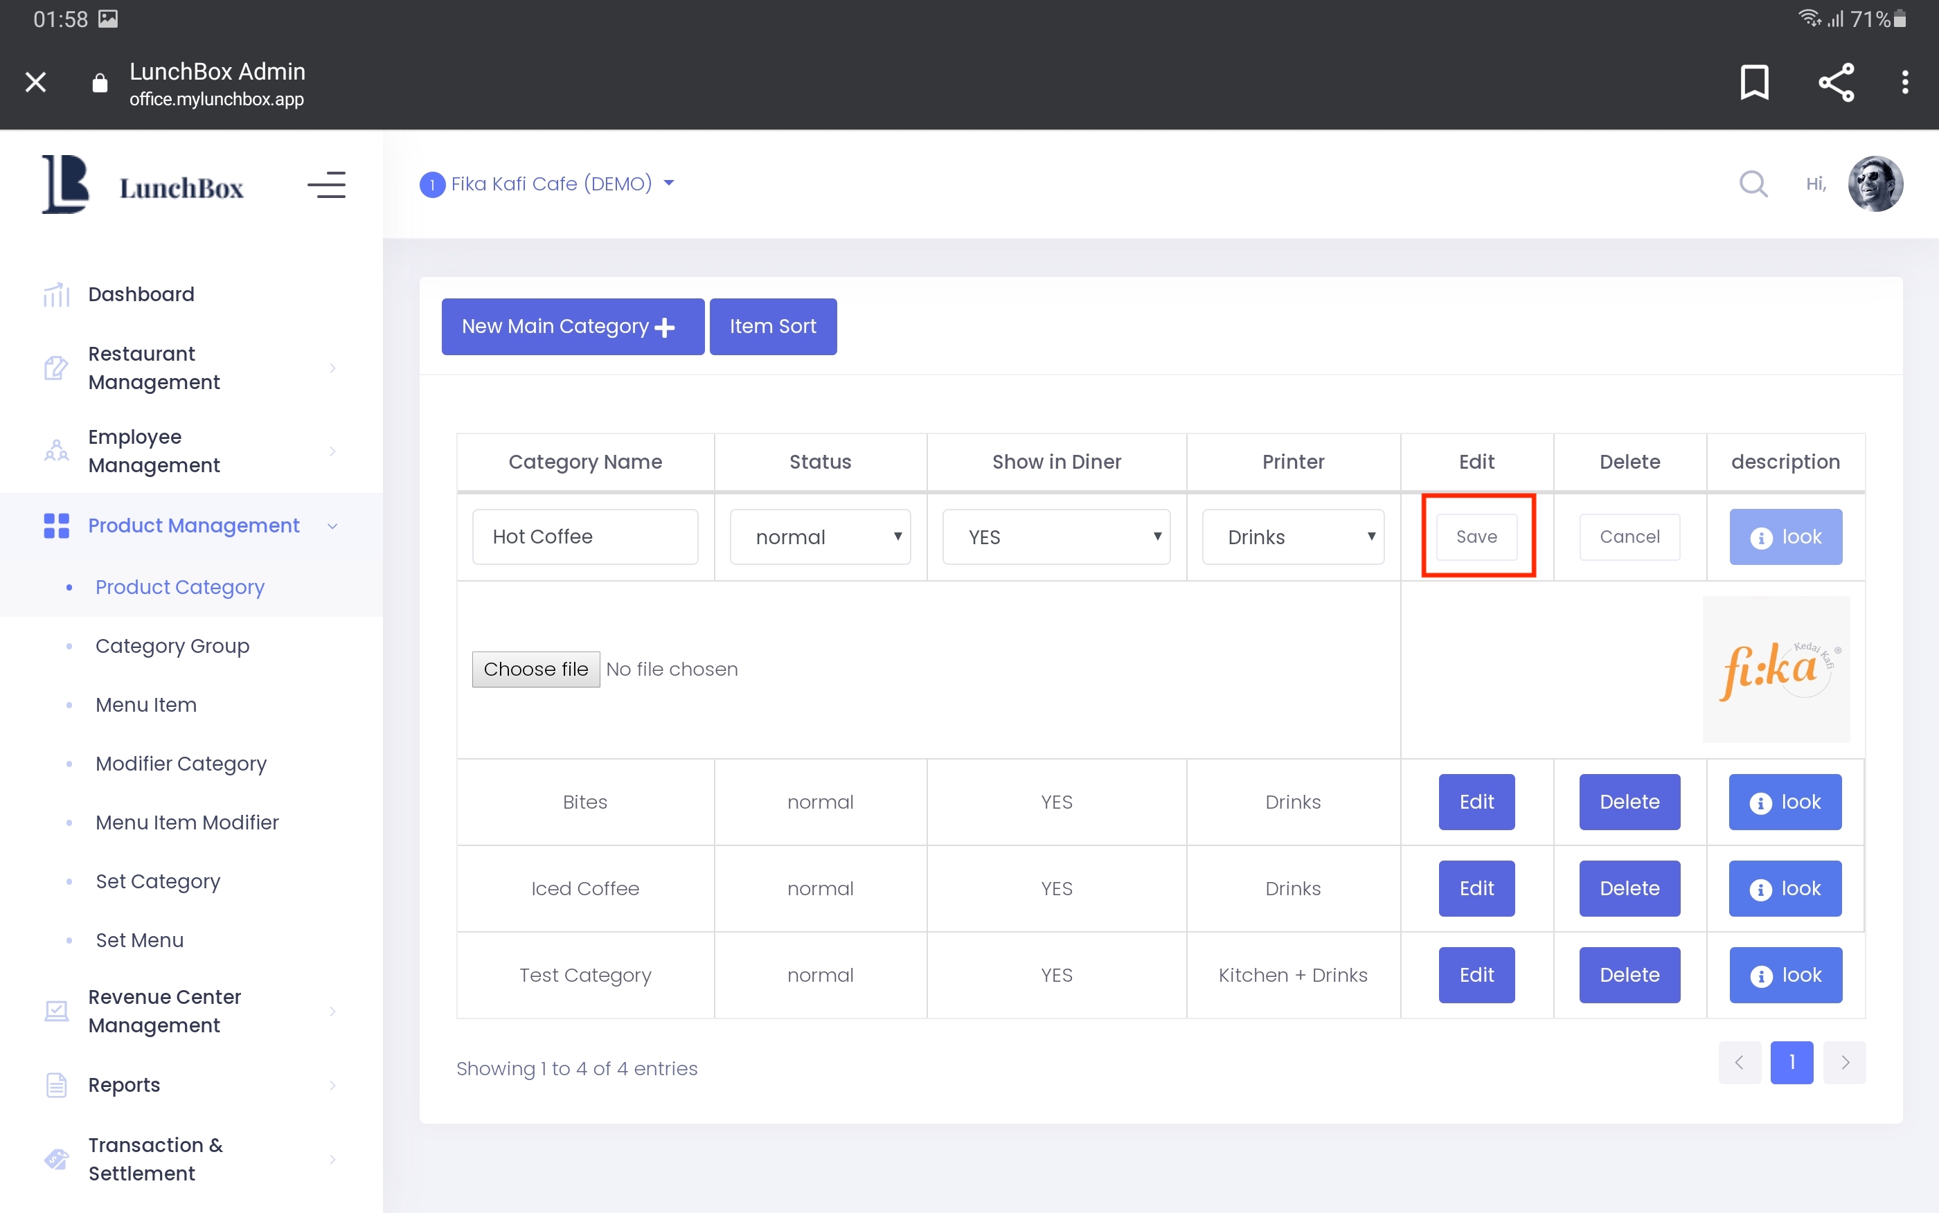Image resolution: width=1939 pixels, height=1213 pixels.
Task: Open the Show in Diner dropdown
Action: 1056,537
